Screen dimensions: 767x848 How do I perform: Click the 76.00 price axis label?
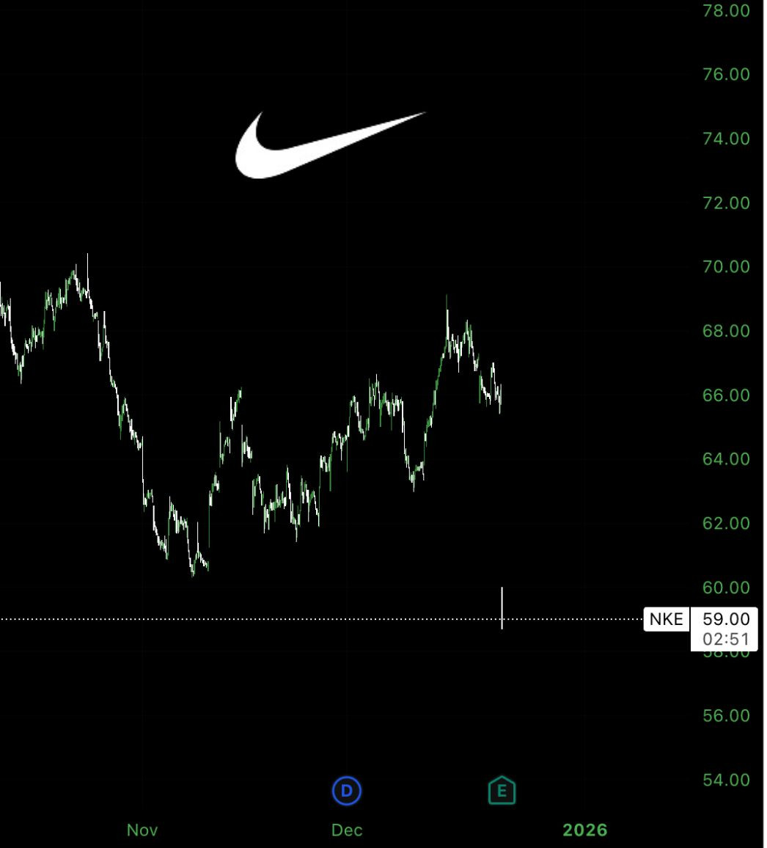tap(726, 74)
